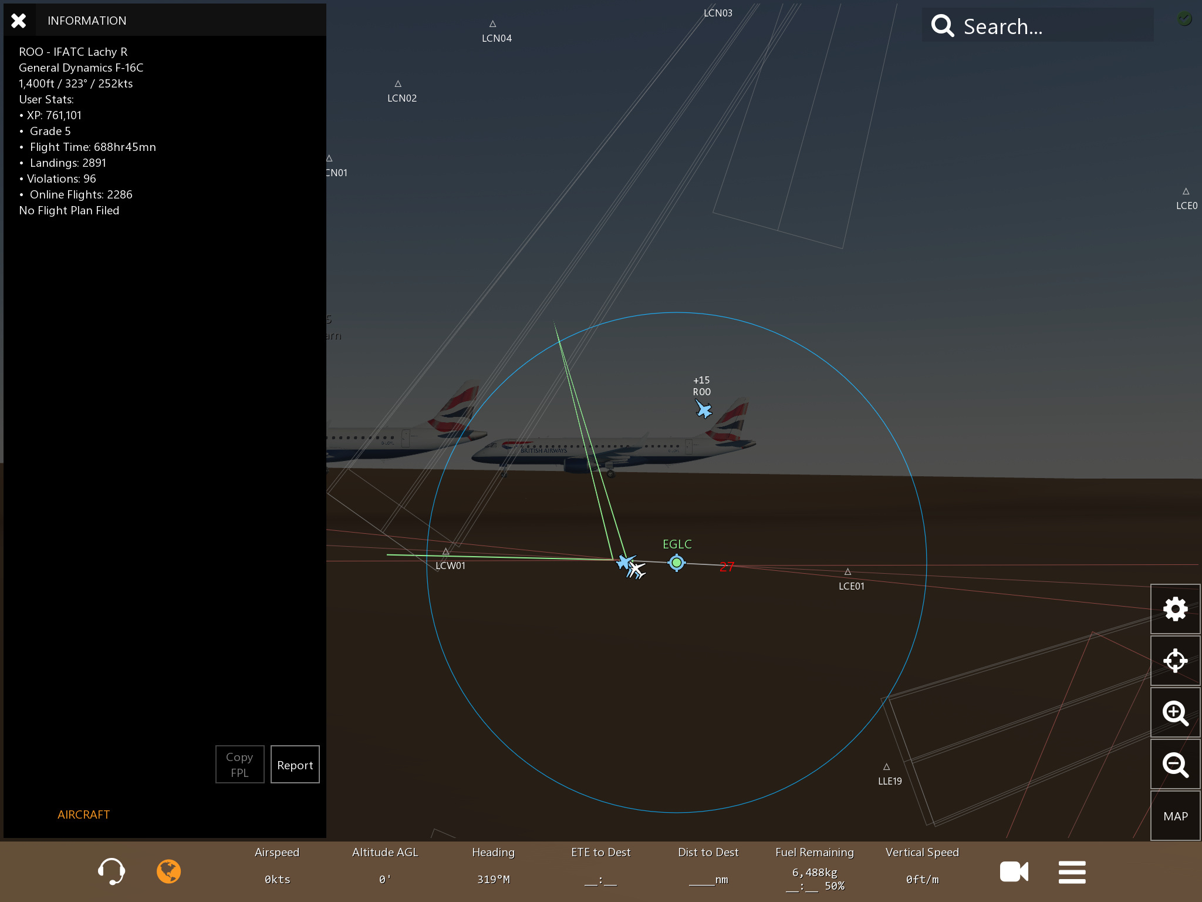This screenshot has width=1202, height=902.
Task: Click the orange globe icon
Action: pyautogui.click(x=168, y=871)
